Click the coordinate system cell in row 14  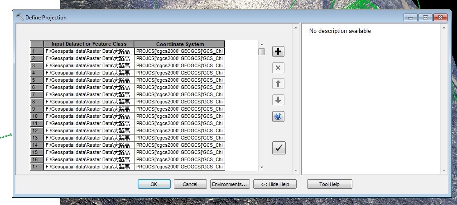pyautogui.click(x=179, y=145)
